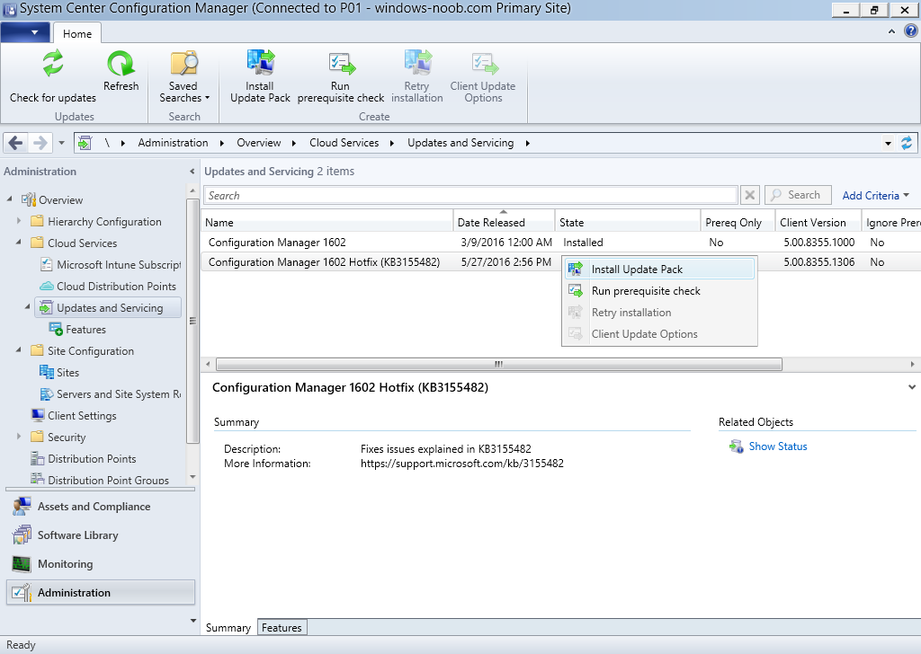This screenshot has width=921, height=654.
Task: Open the address bar history dropdown
Action: (x=888, y=143)
